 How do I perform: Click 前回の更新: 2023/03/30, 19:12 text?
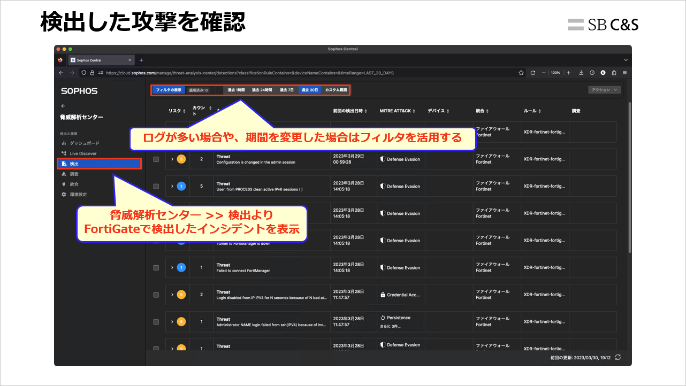point(581,357)
